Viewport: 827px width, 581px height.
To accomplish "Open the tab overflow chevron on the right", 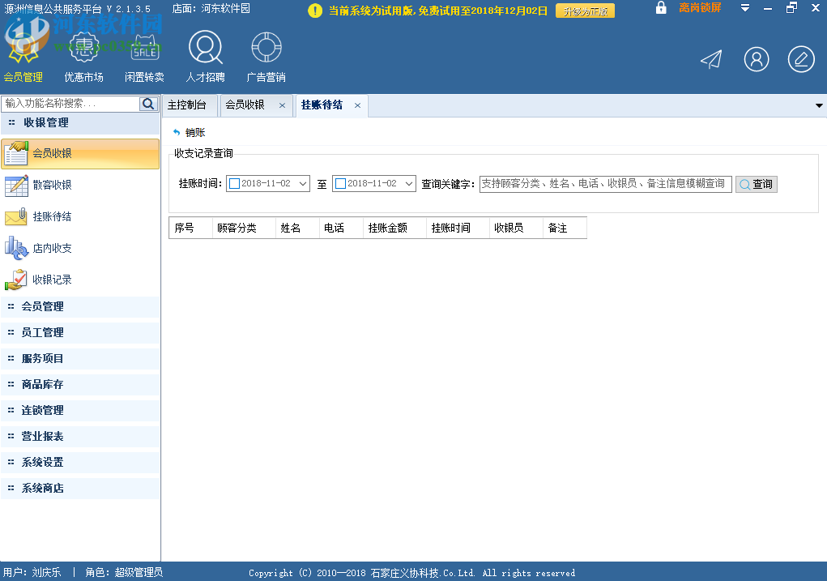I will [819, 105].
